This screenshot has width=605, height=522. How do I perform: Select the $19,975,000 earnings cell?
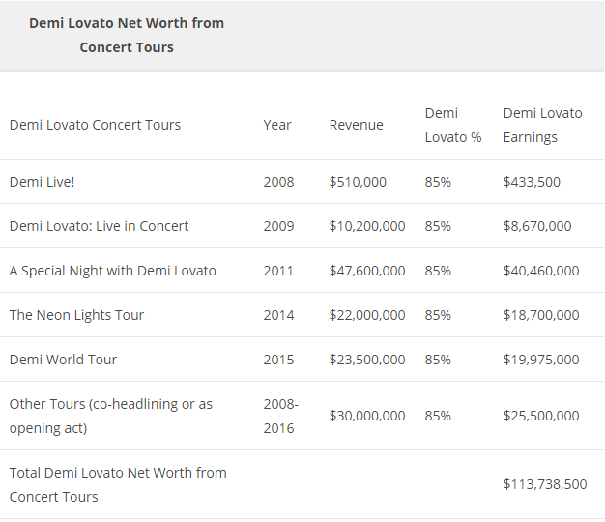(540, 360)
